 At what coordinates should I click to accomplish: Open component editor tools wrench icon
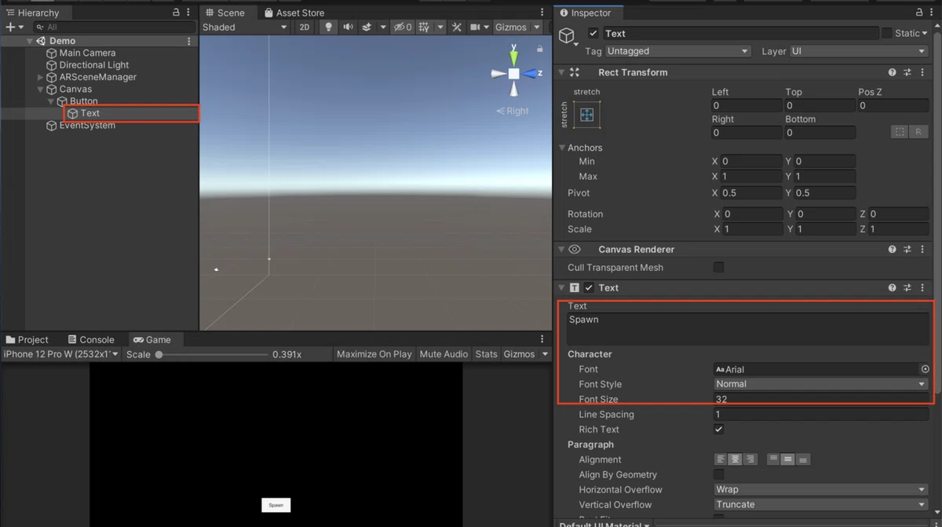[457, 27]
